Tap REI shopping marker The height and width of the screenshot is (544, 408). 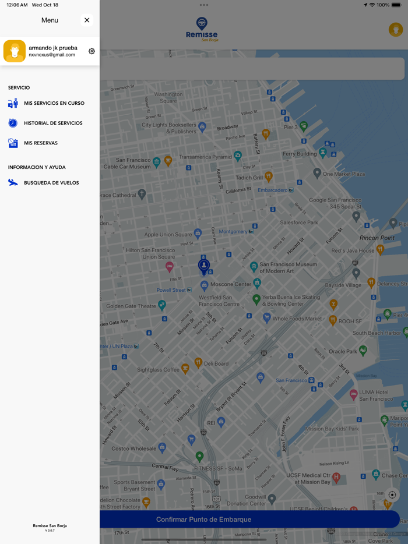click(221, 422)
